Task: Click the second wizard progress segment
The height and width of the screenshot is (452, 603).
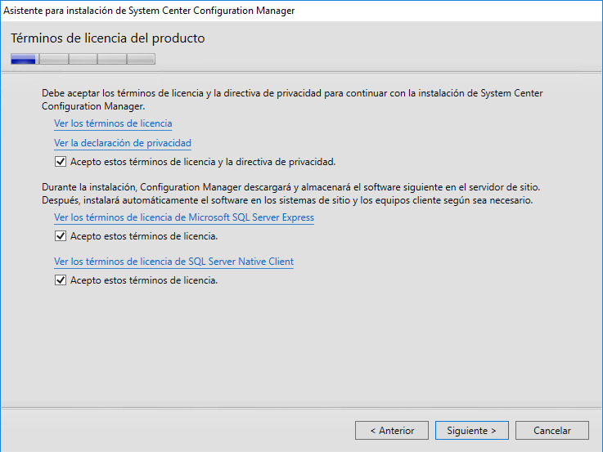Action: (53, 59)
